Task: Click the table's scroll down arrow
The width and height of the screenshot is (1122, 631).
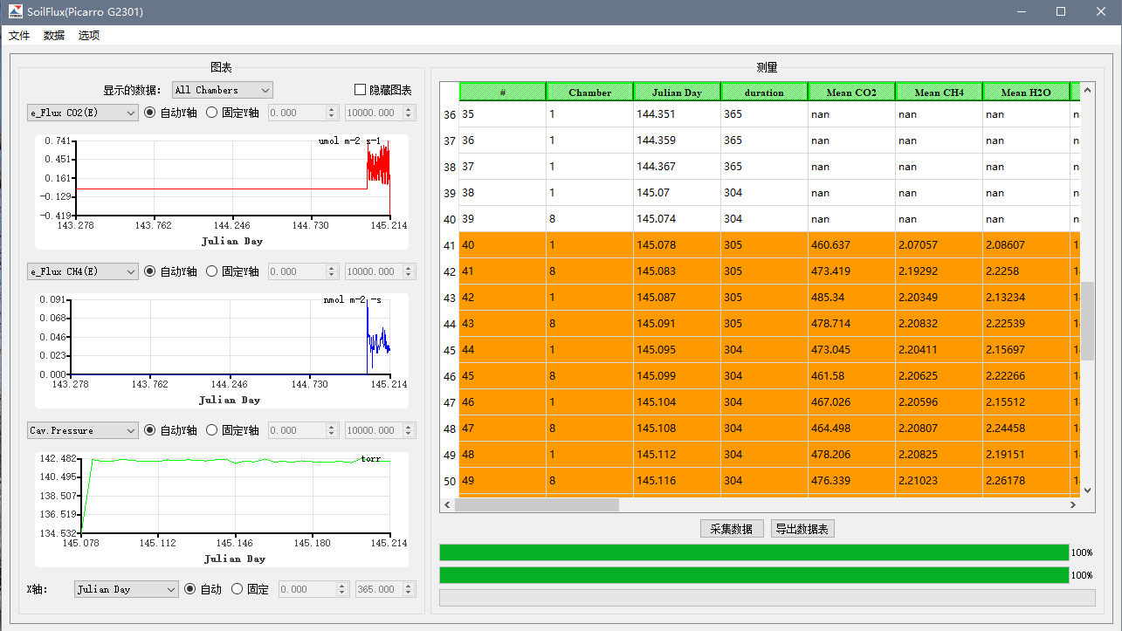Action: tap(1087, 490)
